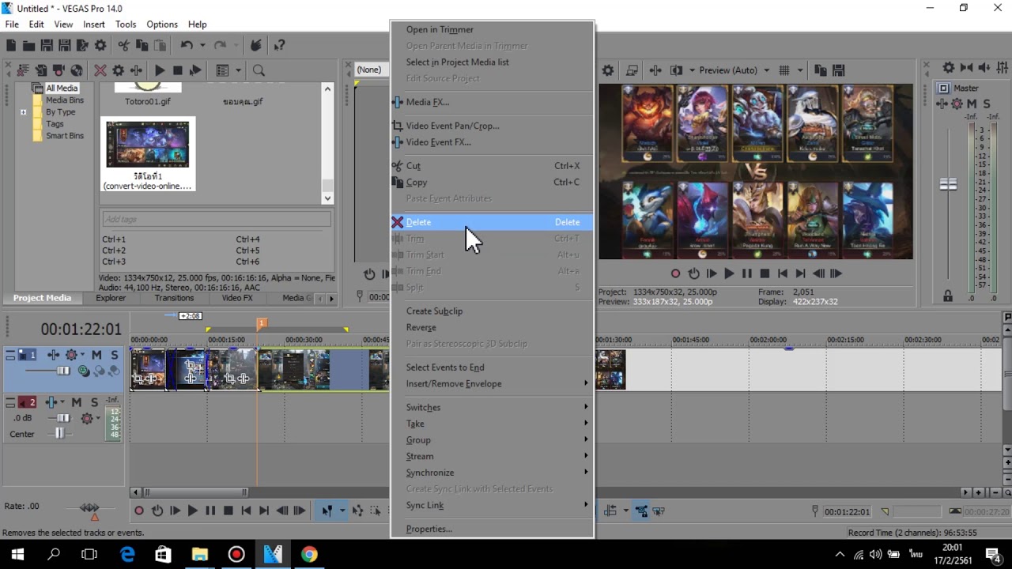Open the Overlays grid dropdown arrow
This screenshot has width=1012, height=569.
click(x=800, y=70)
